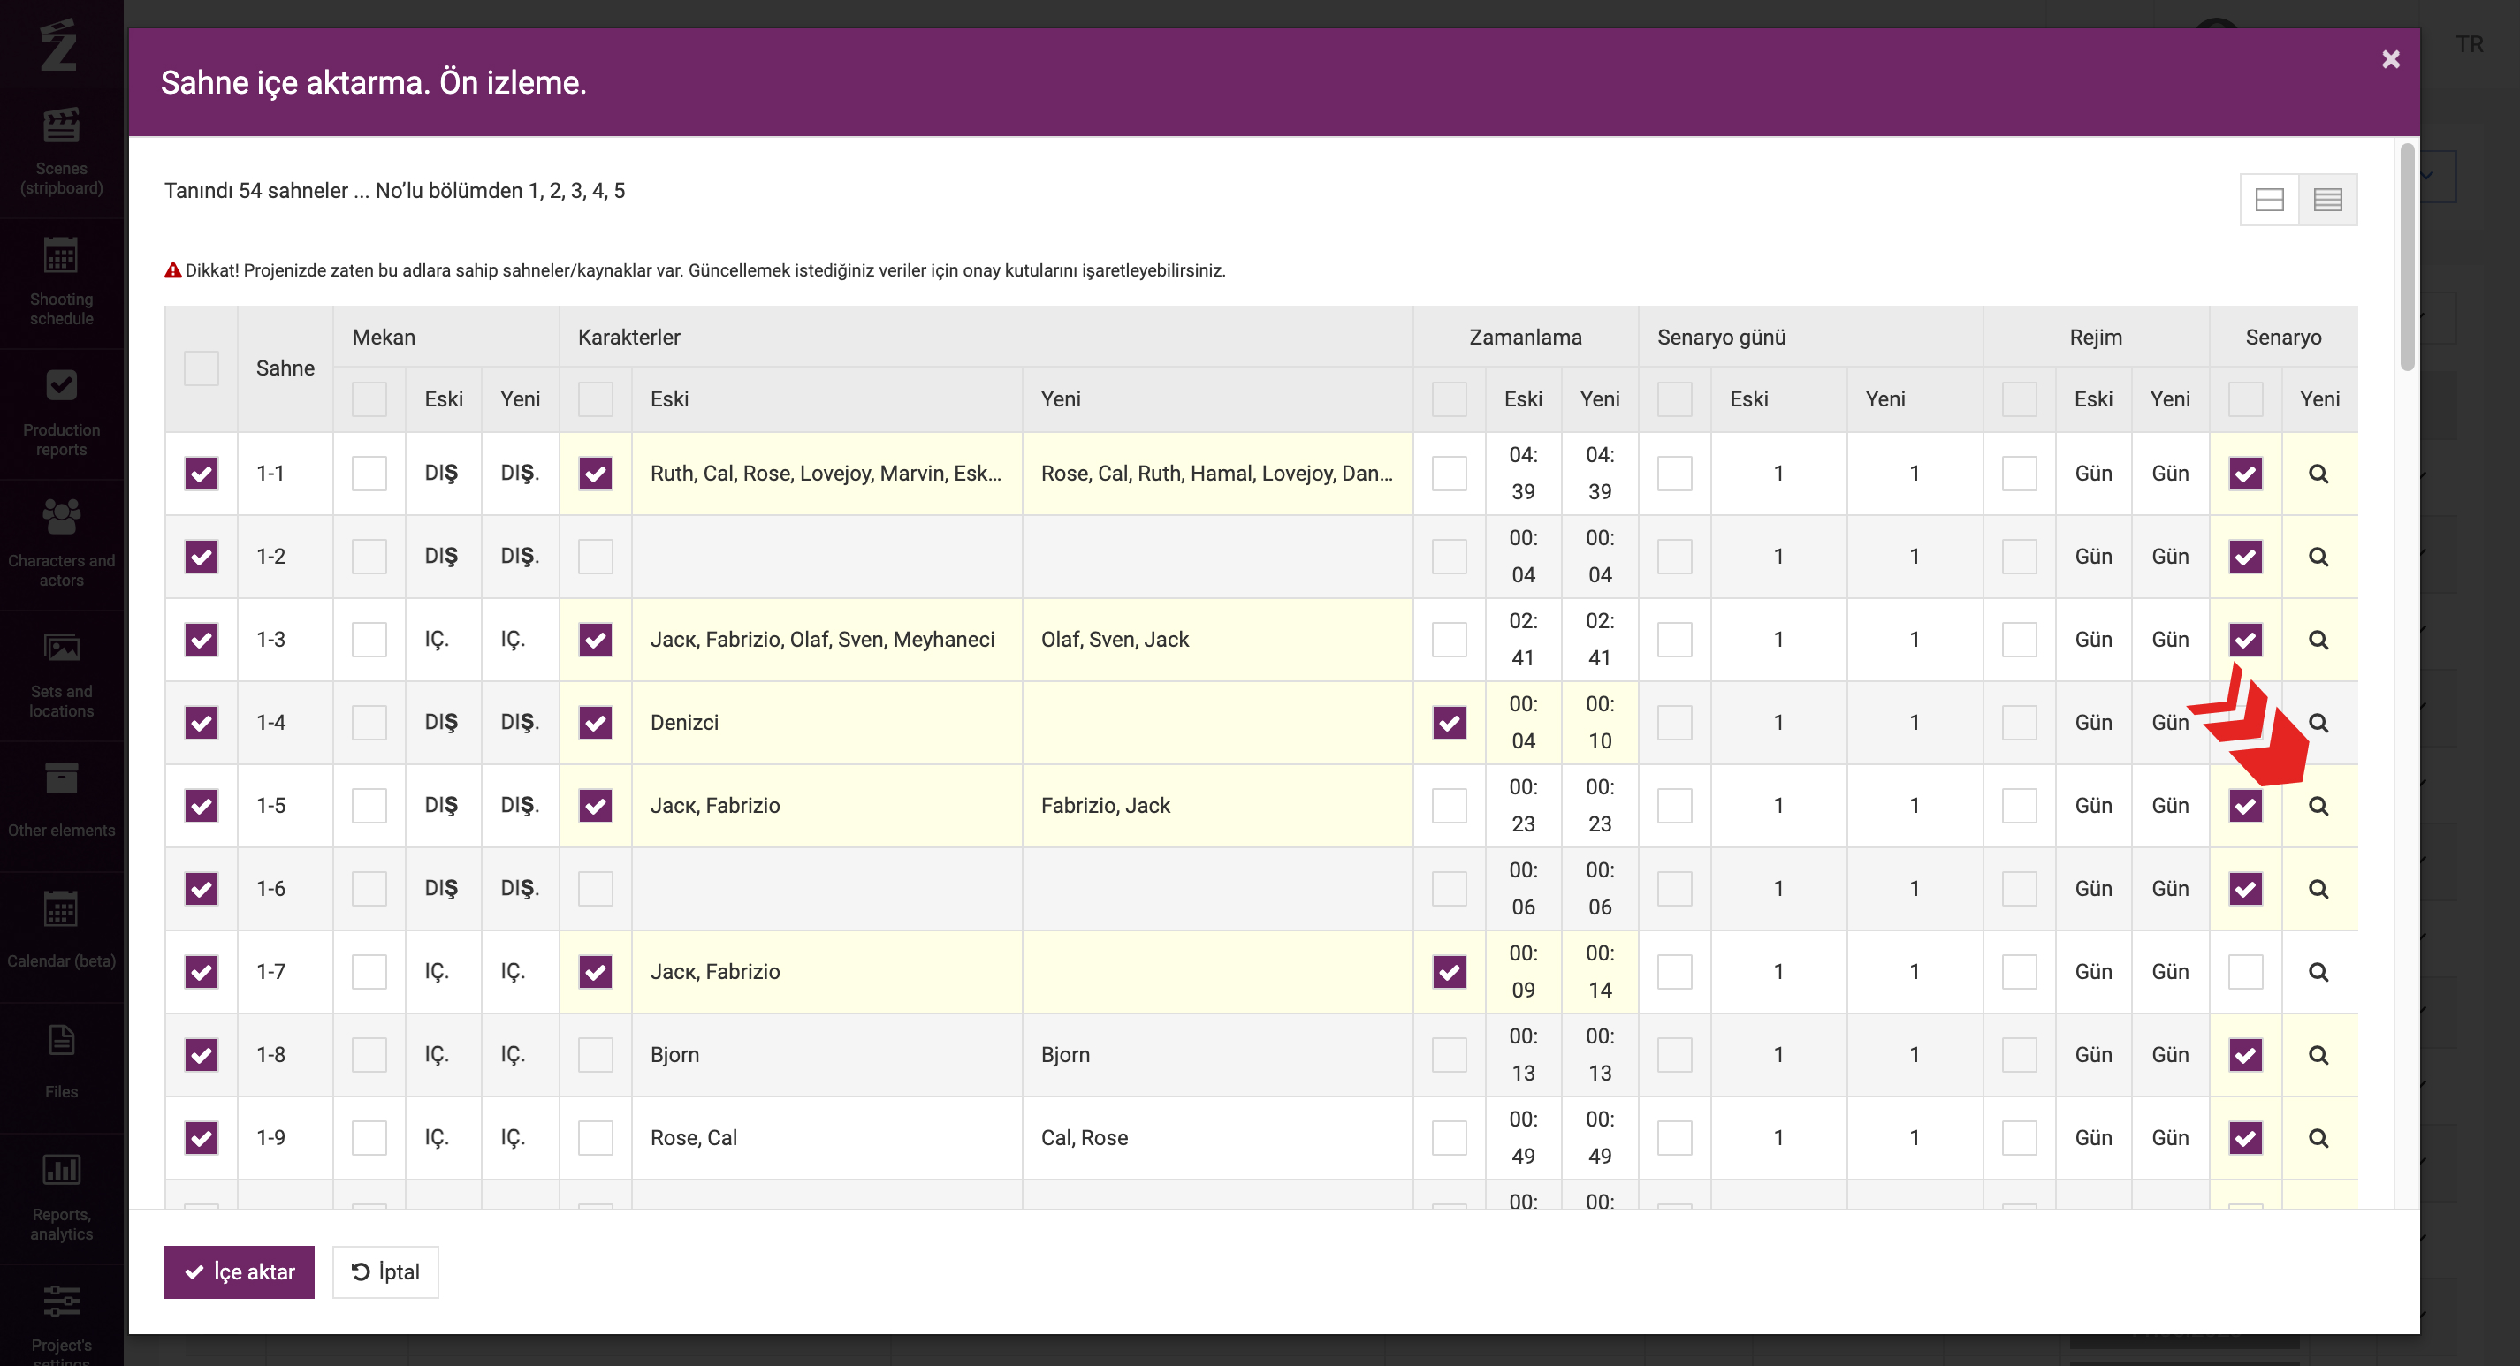Open Calendar (beta) menu item
This screenshot has width=2520, height=1366.
pos(61,937)
